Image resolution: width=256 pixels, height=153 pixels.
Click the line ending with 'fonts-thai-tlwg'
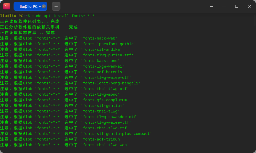coord(60,111)
